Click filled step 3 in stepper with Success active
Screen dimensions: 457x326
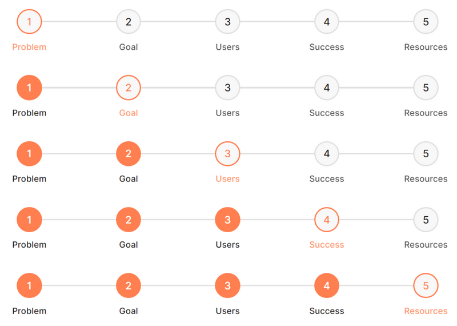[x=227, y=220]
